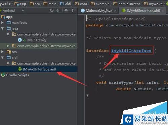Open the project view gear settings
This screenshot has height=125, width=168.
click(67, 10)
